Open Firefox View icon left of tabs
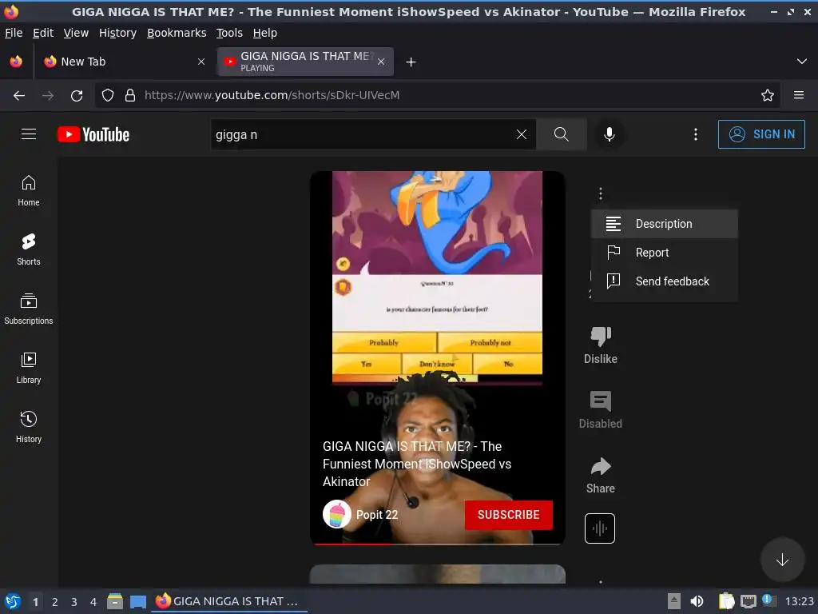Image resolution: width=818 pixels, height=614 pixels. click(x=16, y=62)
